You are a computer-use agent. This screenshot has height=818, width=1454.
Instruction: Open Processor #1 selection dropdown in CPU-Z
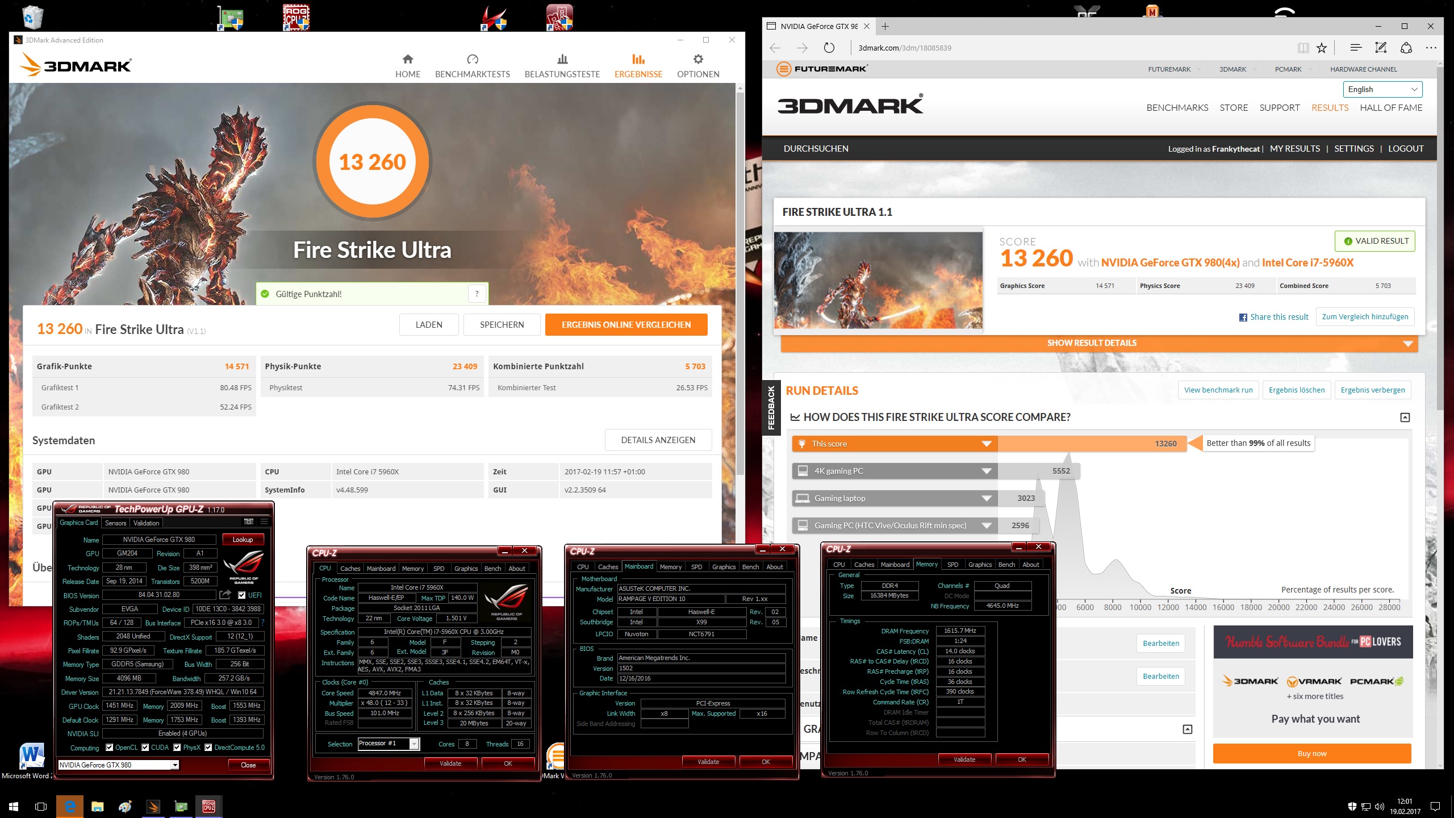389,744
